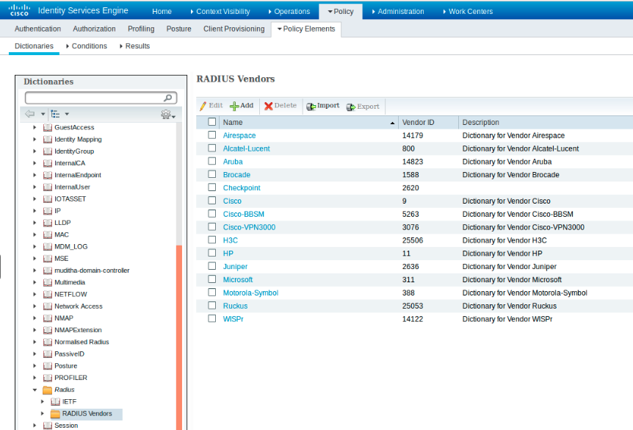This screenshot has width=633, height=430.
Task: Click the Microsoft dictionary link
Action: 238,279
